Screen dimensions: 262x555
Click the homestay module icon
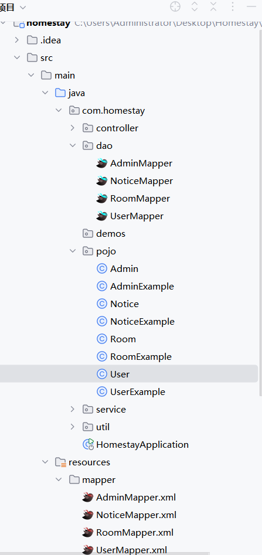coord(19,23)
